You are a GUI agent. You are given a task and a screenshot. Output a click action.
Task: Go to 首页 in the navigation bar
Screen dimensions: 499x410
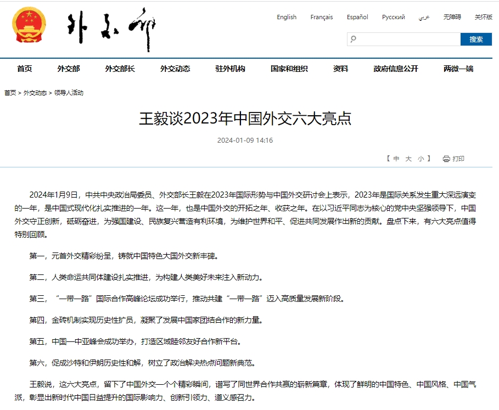coord(25,69)
